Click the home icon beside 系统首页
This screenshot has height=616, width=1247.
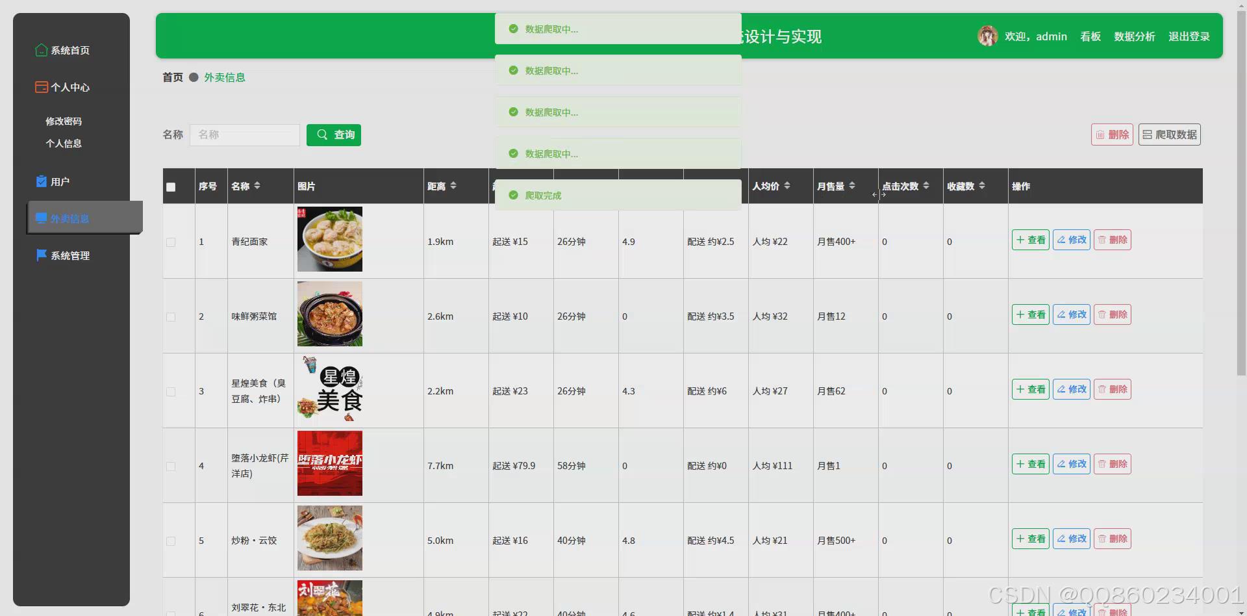pos(41,50)
